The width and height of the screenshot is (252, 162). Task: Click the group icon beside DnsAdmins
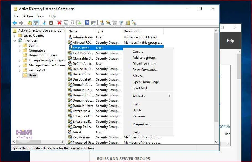(70, 74)
